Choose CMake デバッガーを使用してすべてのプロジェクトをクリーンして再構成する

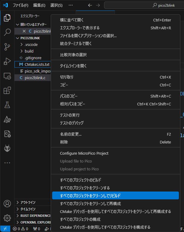pyautogui.click(x=116, y=211)
